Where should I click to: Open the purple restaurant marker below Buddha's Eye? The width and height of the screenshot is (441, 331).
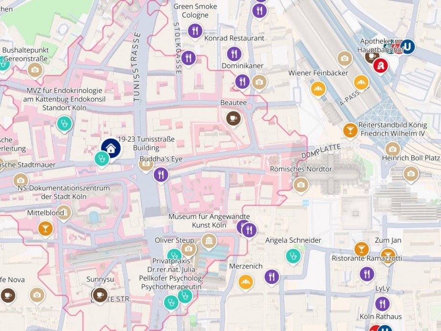[x=161, y=175]
